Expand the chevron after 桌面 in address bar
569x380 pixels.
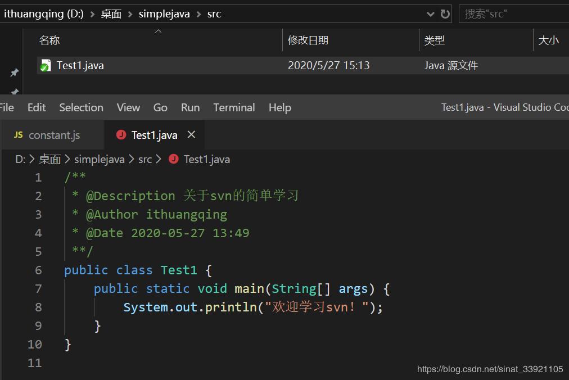(x=130, y=14)
